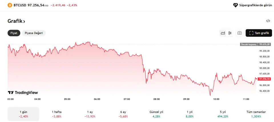
Task: Choose the 6 ay time range
Action: coord(123,114)
